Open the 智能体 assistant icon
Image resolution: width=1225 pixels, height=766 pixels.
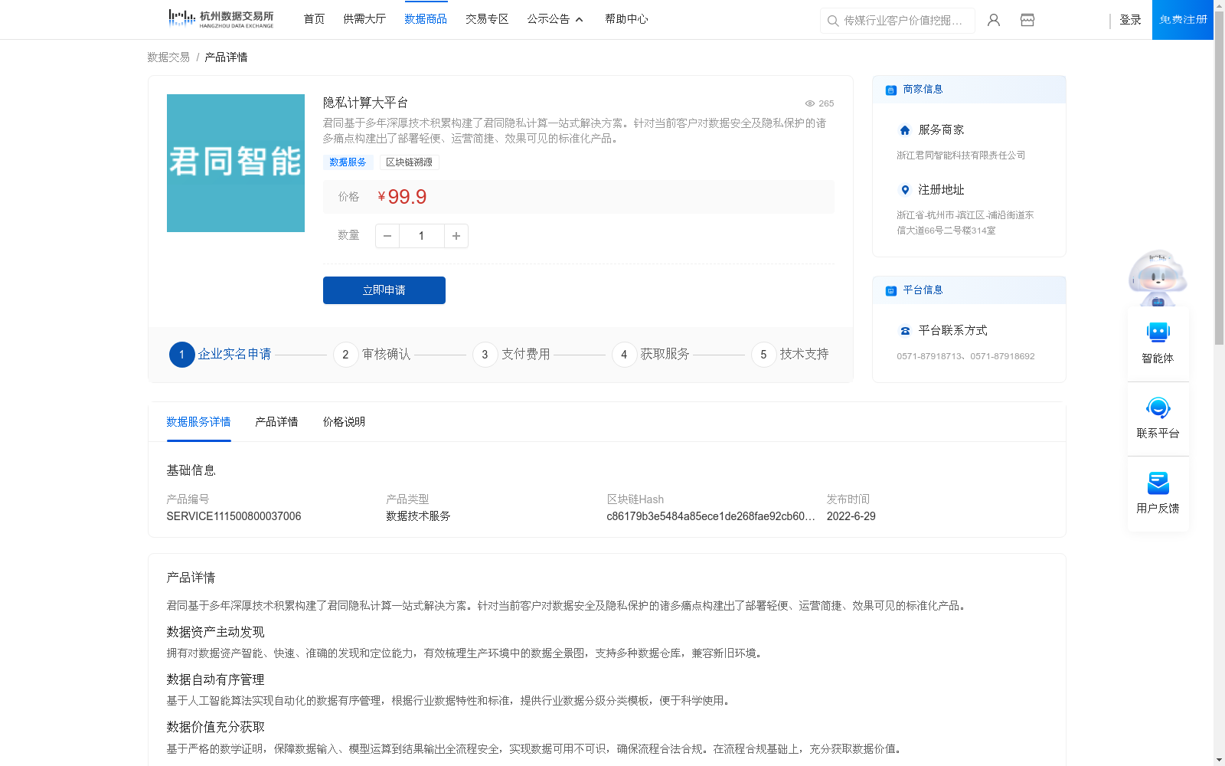1158,332
